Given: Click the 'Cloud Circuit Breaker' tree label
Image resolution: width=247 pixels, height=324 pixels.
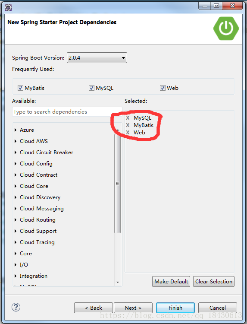Looking at the screenshot, I should 47,152.
